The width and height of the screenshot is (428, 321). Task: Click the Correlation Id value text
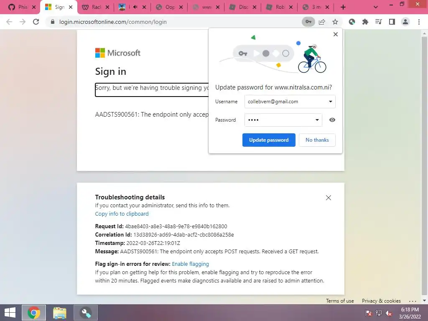[x=183, y=235]
